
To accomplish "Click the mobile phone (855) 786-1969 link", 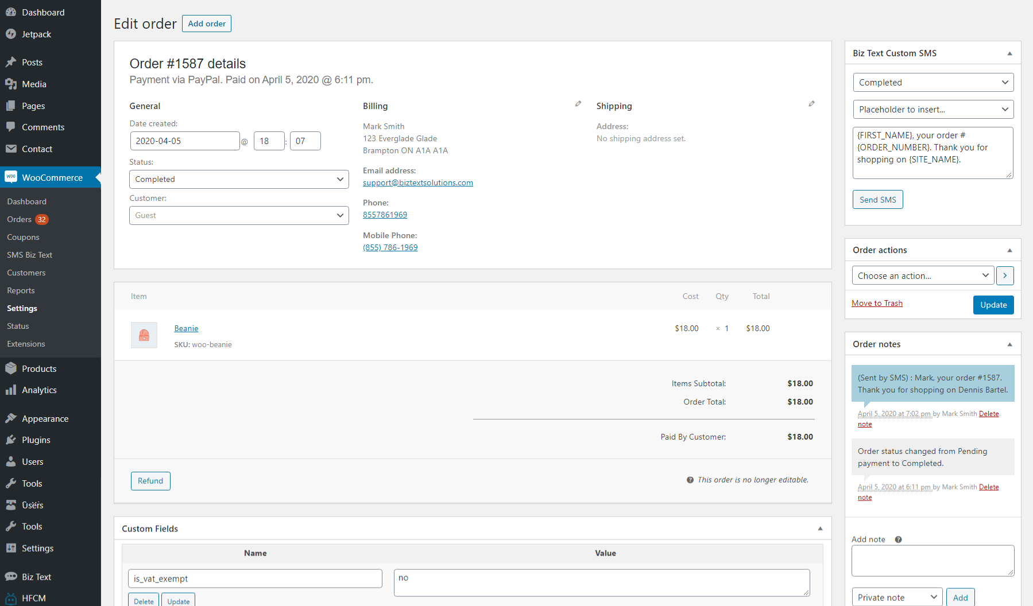I will click(x=390, y=247).
